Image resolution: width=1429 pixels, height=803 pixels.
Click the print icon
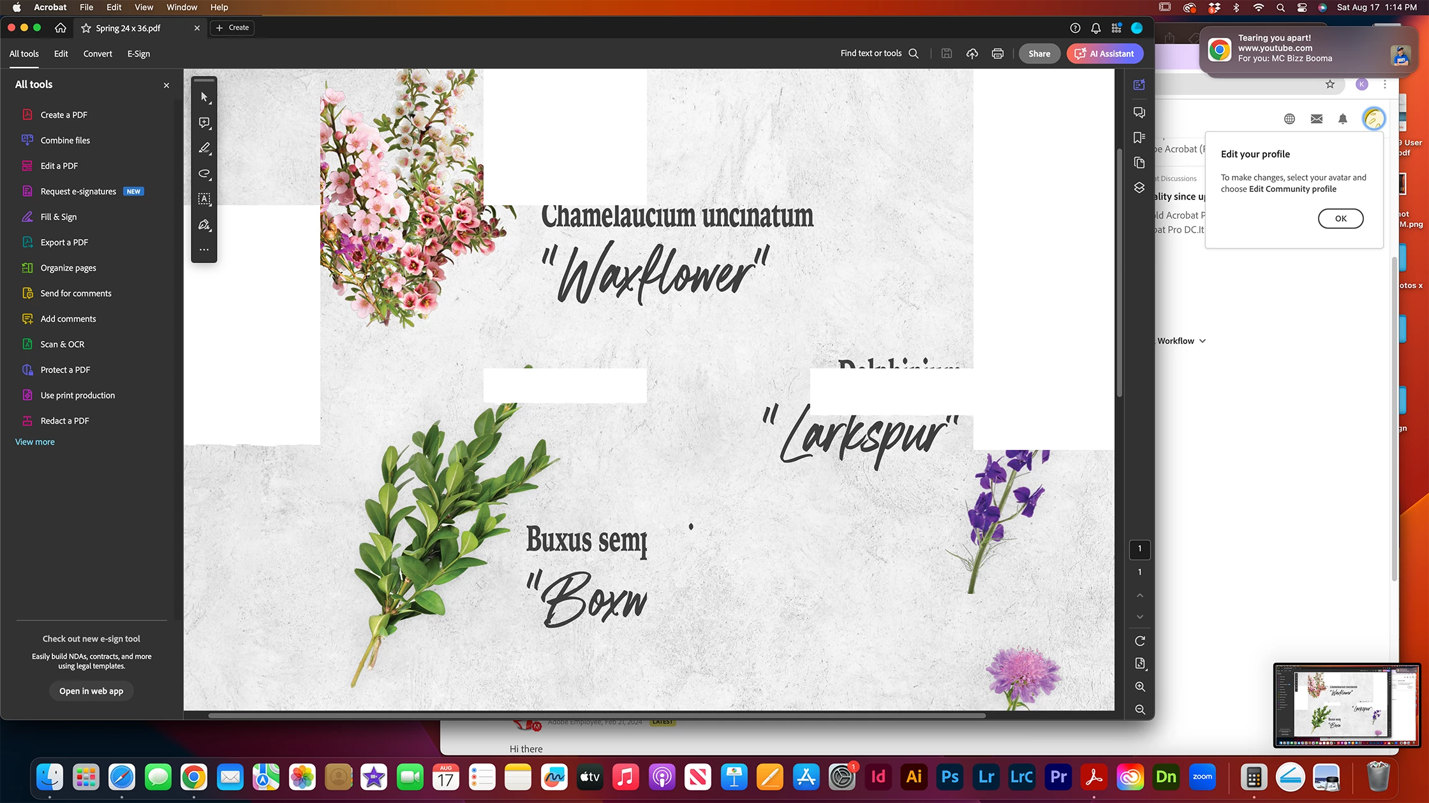998,54
